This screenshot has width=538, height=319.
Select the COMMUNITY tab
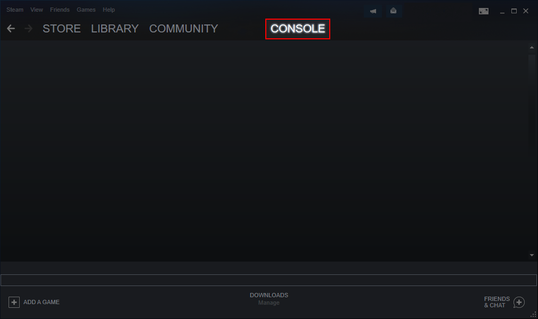pos(184,28)
